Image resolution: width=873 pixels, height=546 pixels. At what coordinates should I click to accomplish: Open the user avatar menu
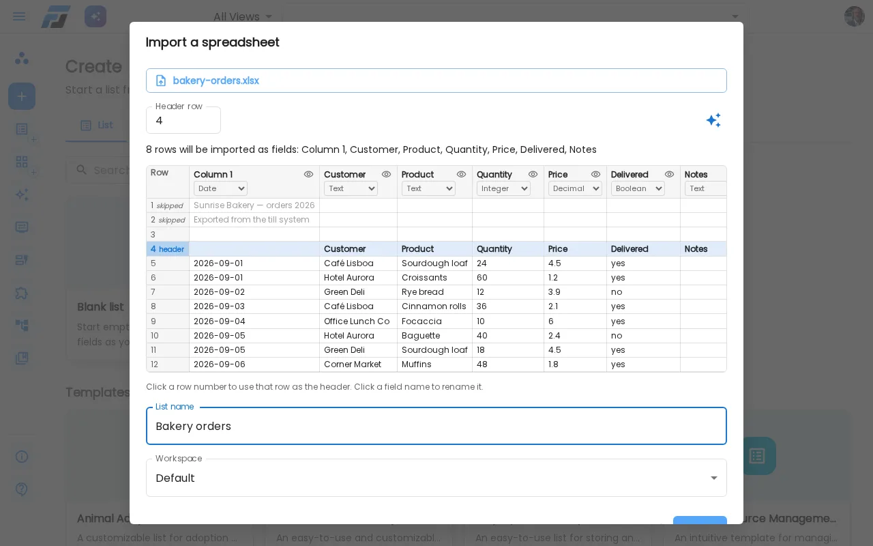pyautogui.click(x=854, y=16)
